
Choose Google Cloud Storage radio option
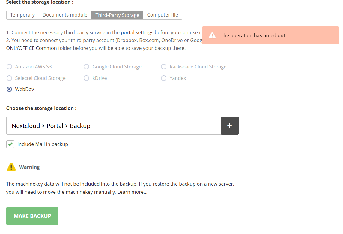[x=86, y=67]
